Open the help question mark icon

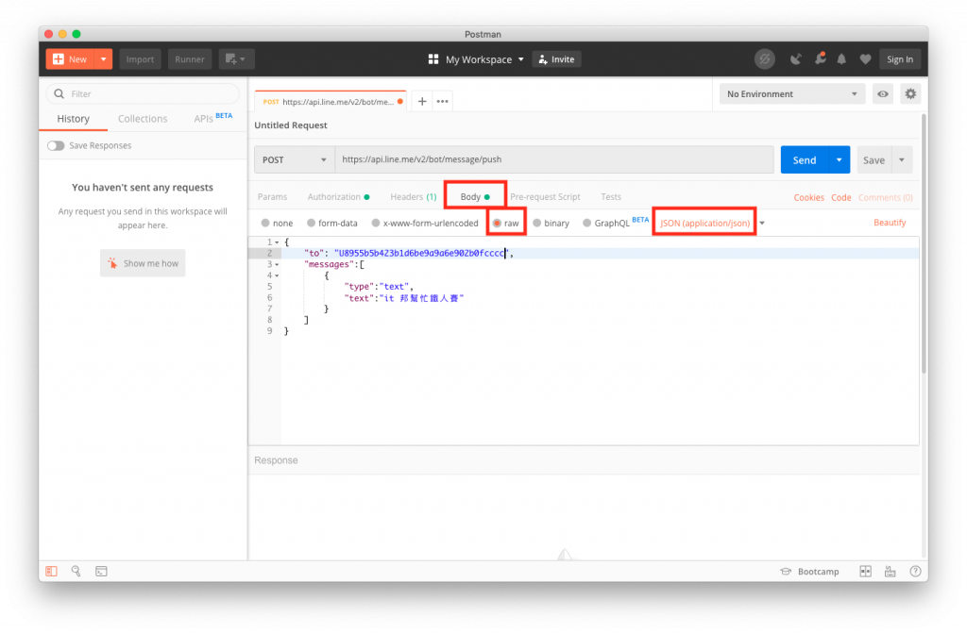[915, 572]
